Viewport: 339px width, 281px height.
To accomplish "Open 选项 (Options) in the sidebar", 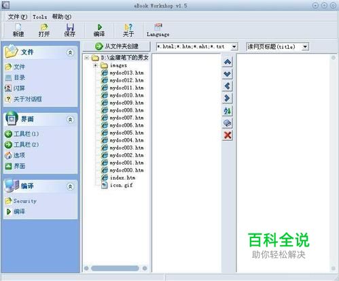I will click(15, 155).
